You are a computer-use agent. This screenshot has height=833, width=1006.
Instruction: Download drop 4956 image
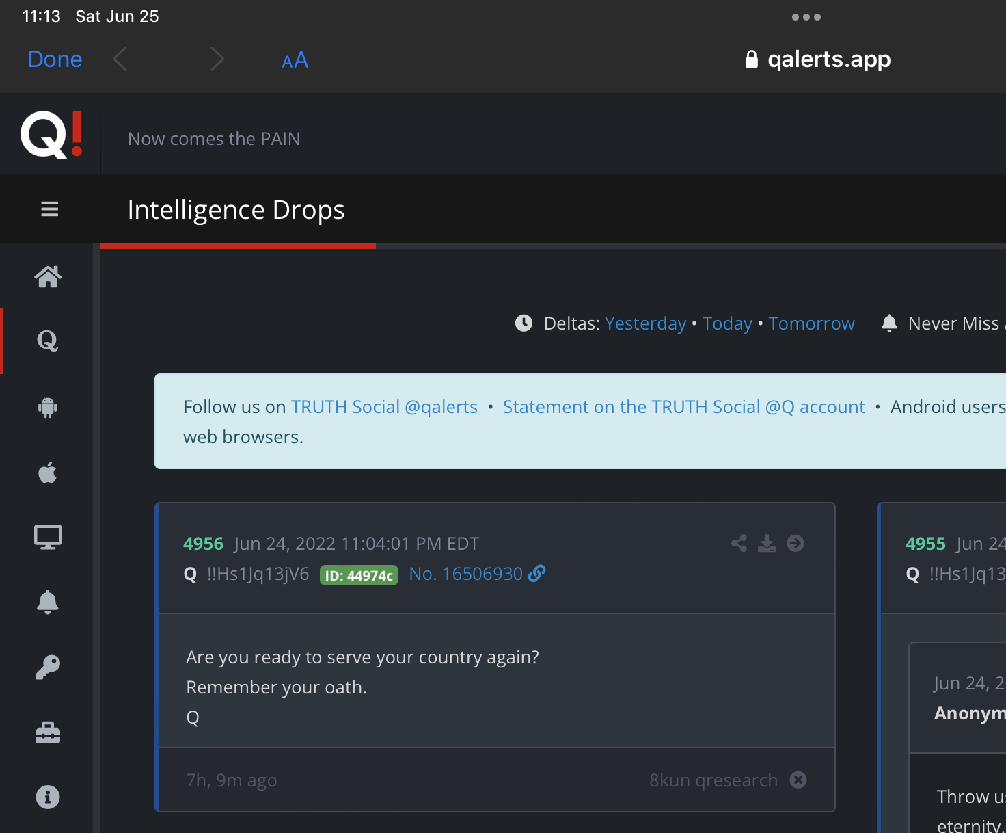pos(767,543)
